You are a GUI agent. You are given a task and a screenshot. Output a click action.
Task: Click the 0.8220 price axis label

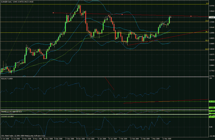pos(212,60)
